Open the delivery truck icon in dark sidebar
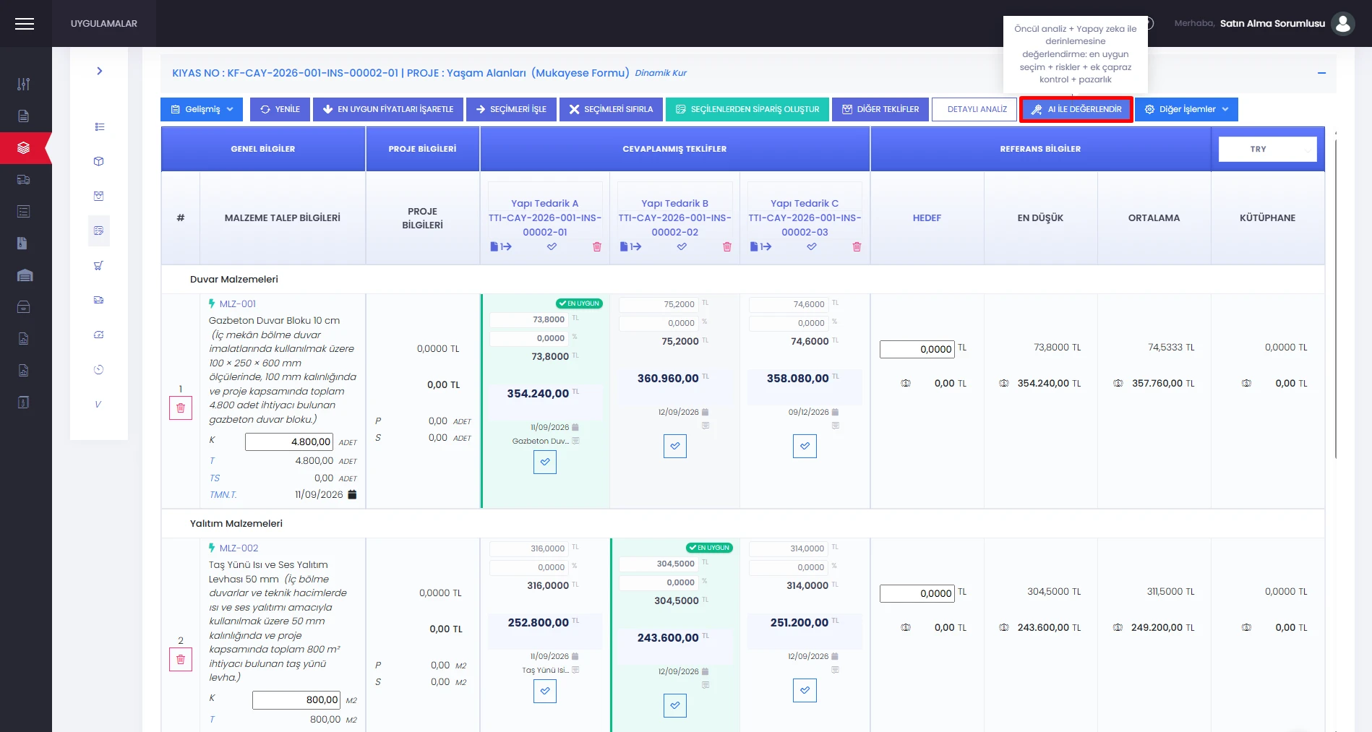The width and height of the screenshot is (1372, 732). coord(24,179)
